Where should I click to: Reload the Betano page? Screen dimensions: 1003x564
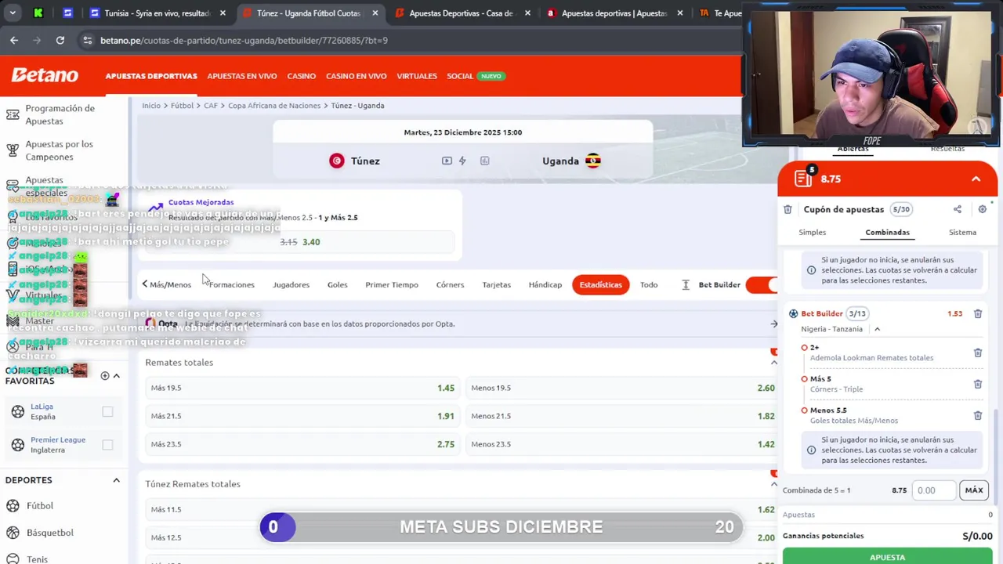point(60,40)
